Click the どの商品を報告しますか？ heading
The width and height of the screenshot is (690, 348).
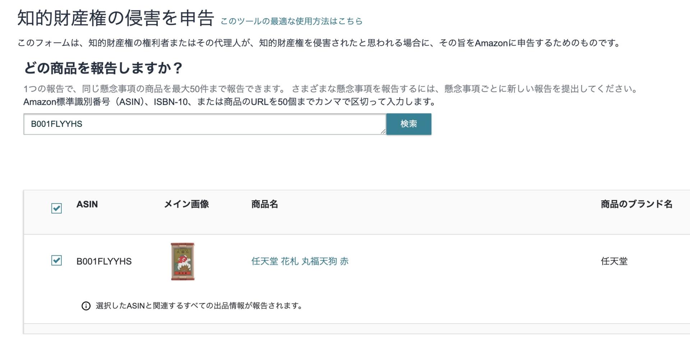[x=103, y=68]
